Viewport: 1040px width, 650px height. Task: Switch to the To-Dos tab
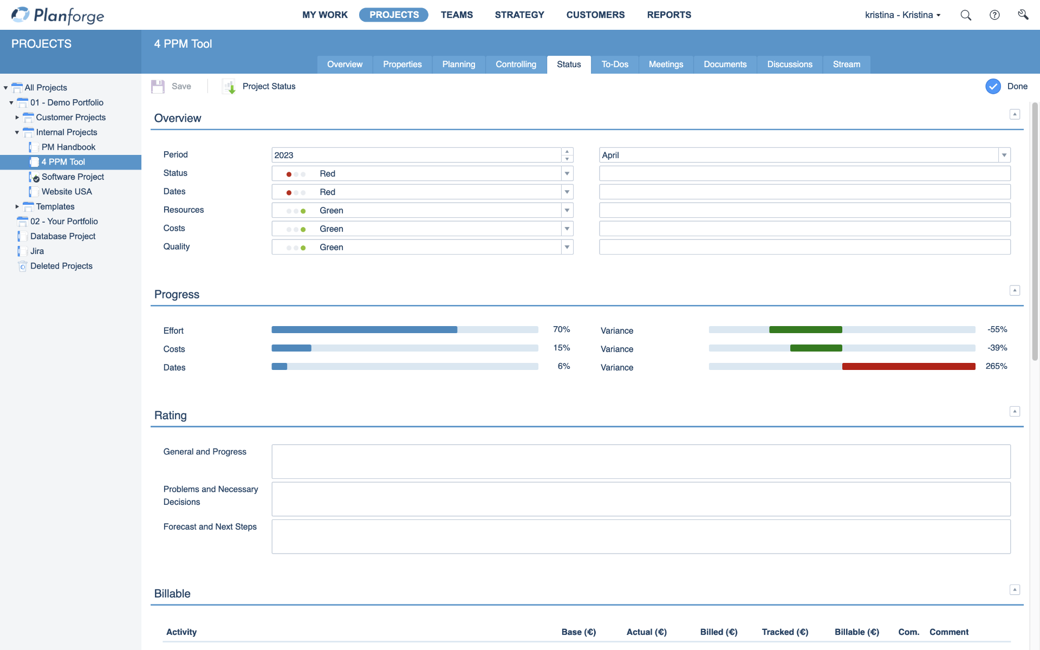tap(615, 64)
